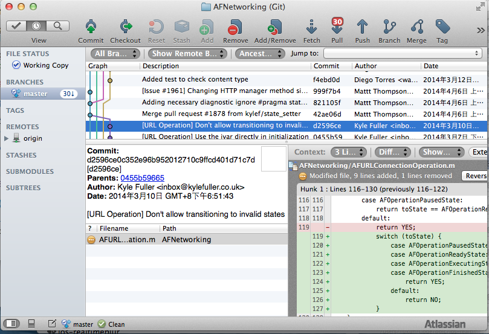Expand the origin remote
The height and width of the screenshot is (334, 489).
[7, 138]
